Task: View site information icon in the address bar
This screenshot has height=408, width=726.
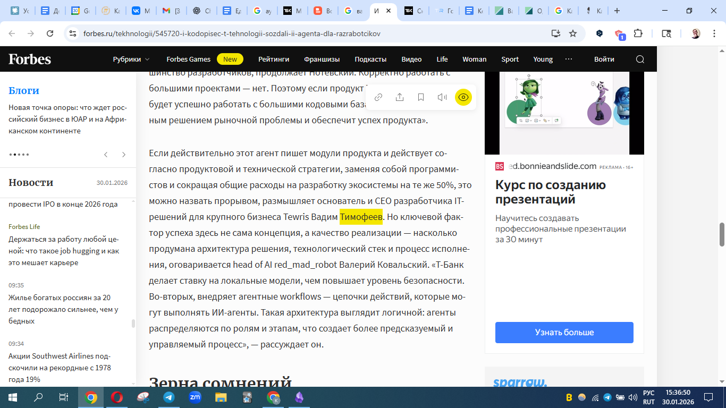Action: point(73,33)
